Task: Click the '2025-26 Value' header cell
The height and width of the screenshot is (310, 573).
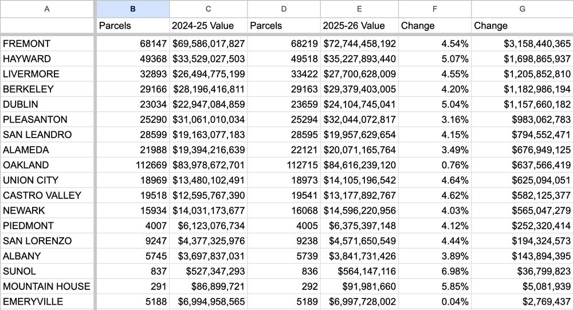Action: tap(360, 26)
